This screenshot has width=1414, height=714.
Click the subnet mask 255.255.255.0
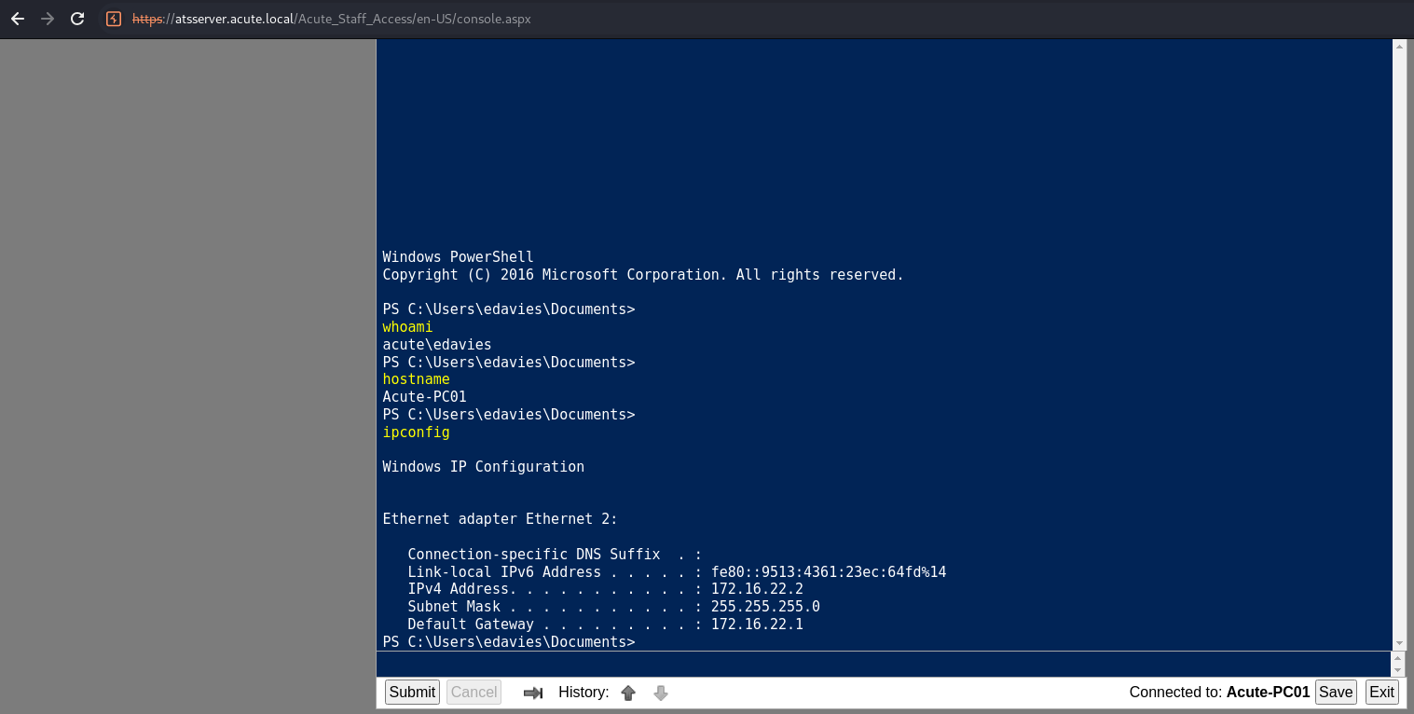pos(765,607)
